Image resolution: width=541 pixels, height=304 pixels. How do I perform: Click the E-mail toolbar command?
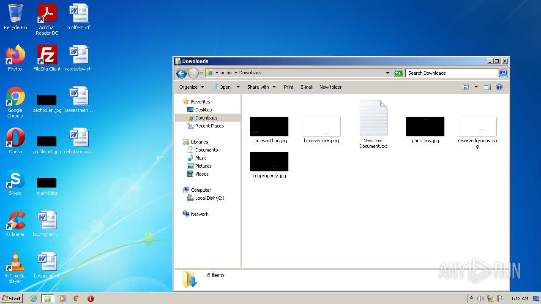click(x=306, y=87)
